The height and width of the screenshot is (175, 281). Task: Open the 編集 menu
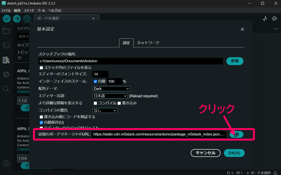coord(17,11)
